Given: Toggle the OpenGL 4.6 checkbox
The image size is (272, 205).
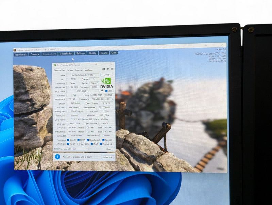Looking at the screenshot, I should tap(101, 144).
